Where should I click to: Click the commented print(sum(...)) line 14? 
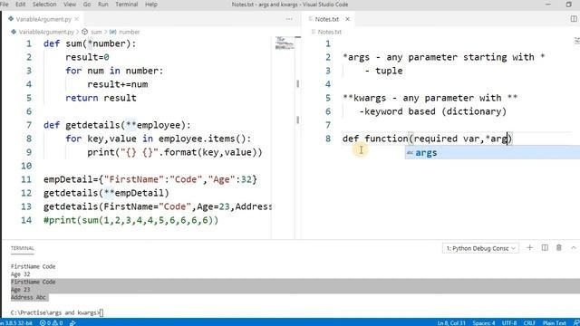(130, 220)
